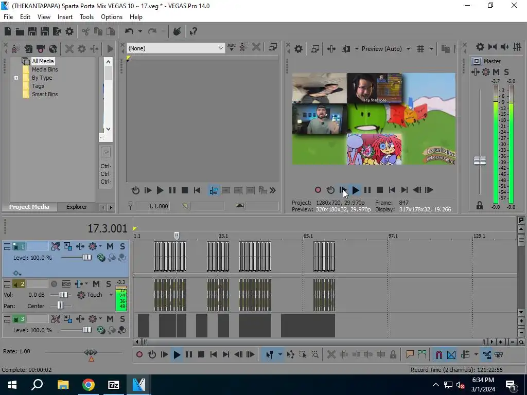Mute video track 1

(x=110, y=246)
